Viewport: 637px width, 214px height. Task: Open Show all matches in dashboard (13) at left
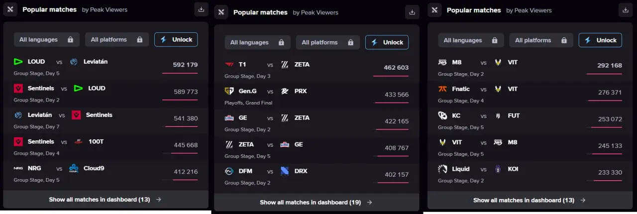pos(106,200)
